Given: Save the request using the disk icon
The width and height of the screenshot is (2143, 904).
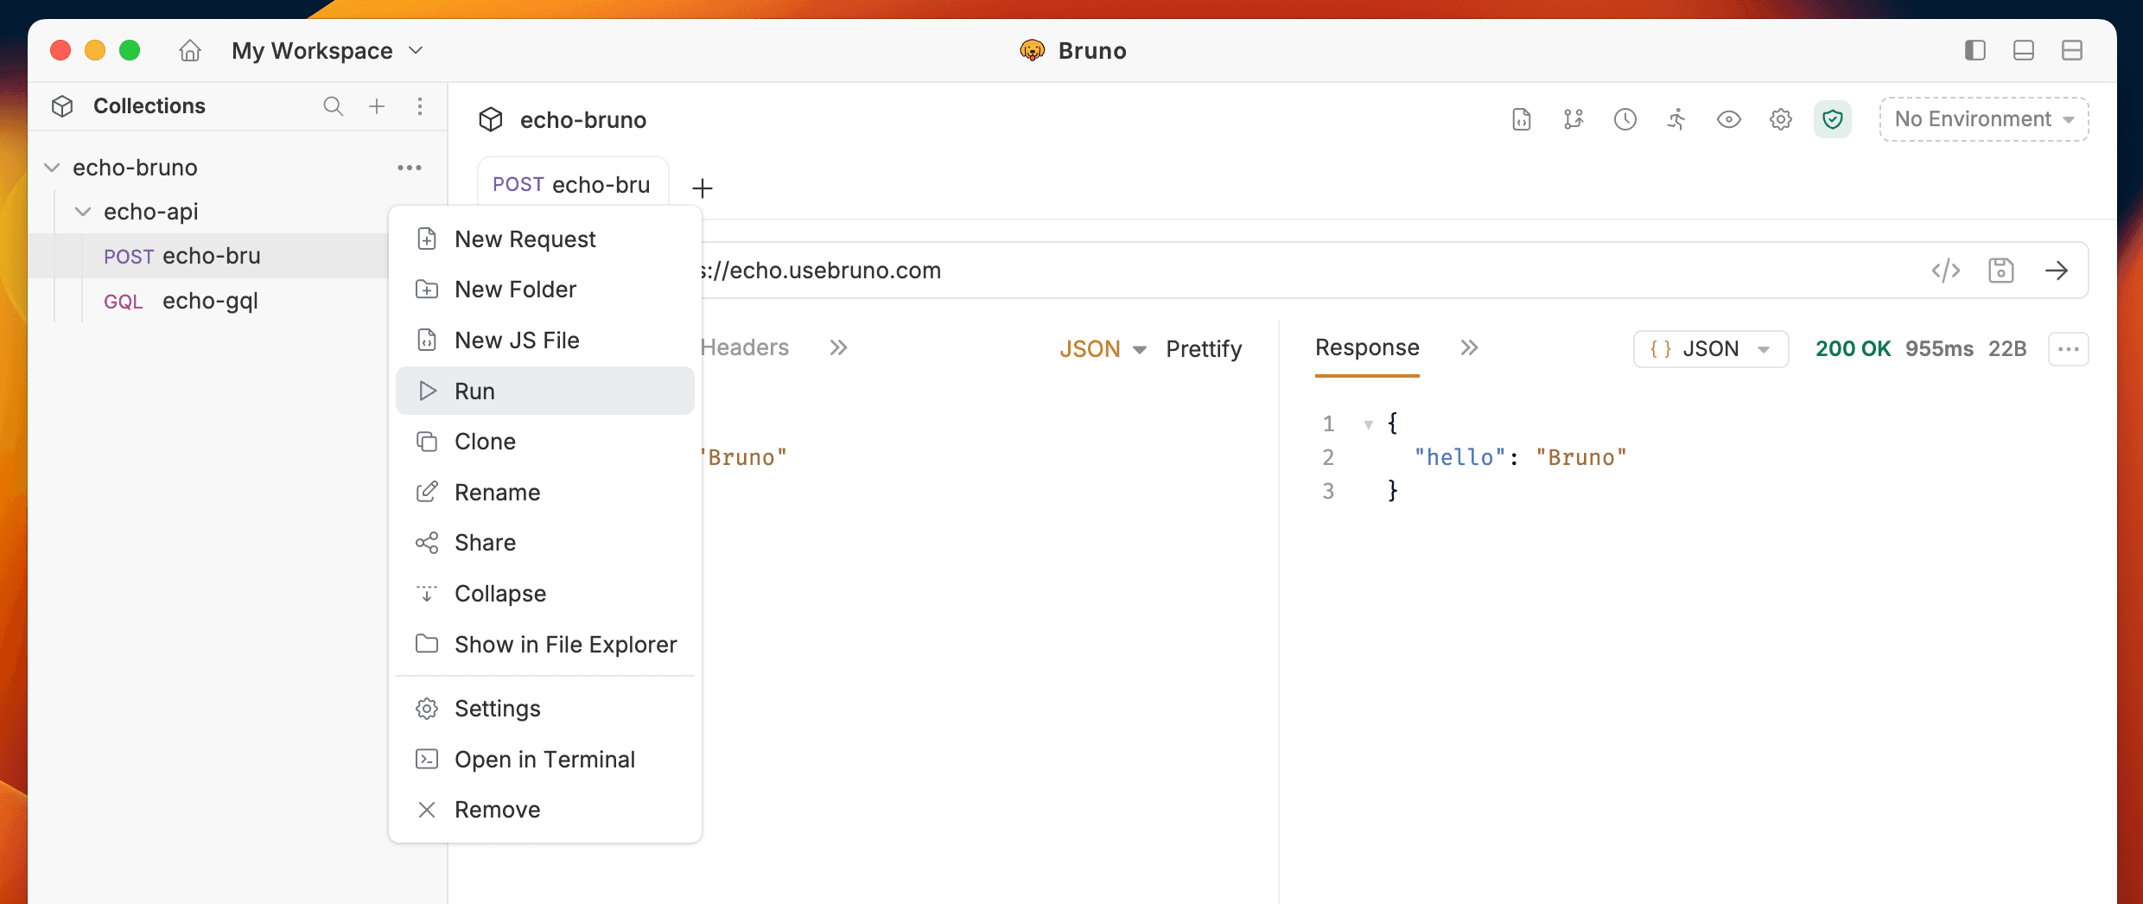Looking at the screenshot, I should coord(2000,271).
